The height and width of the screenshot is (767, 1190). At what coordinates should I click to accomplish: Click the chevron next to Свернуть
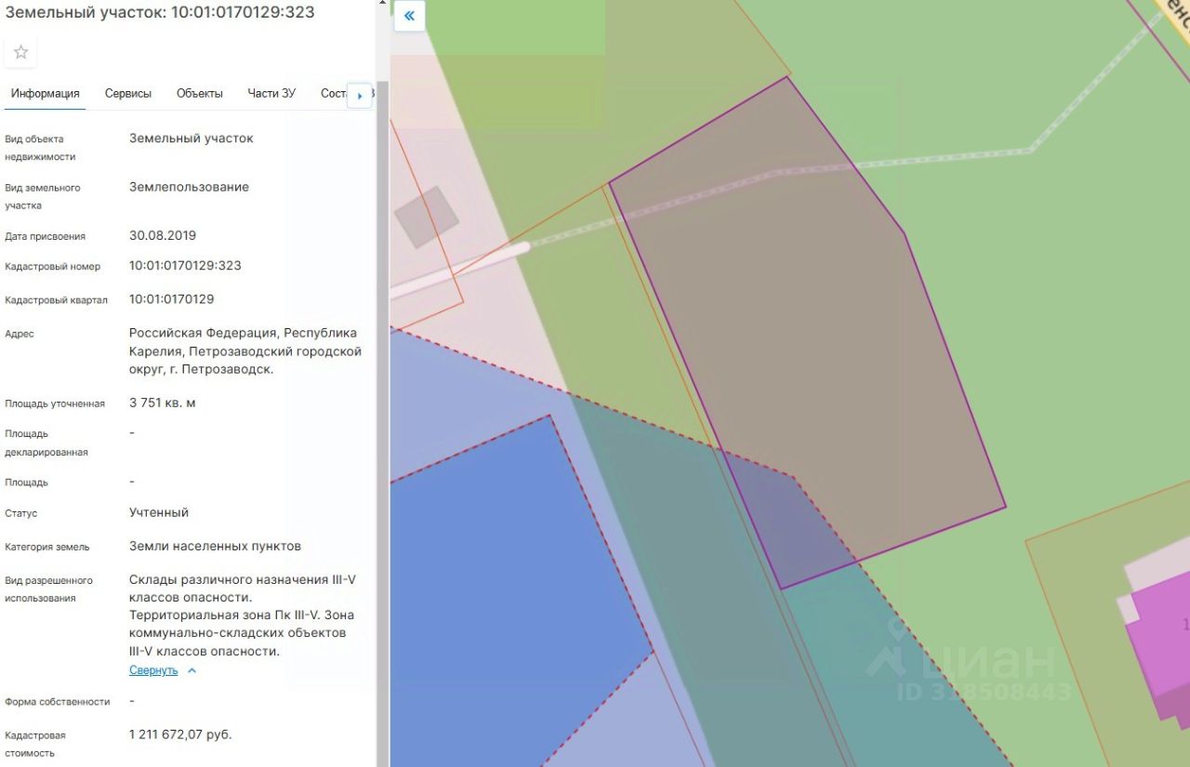[192, 670]
